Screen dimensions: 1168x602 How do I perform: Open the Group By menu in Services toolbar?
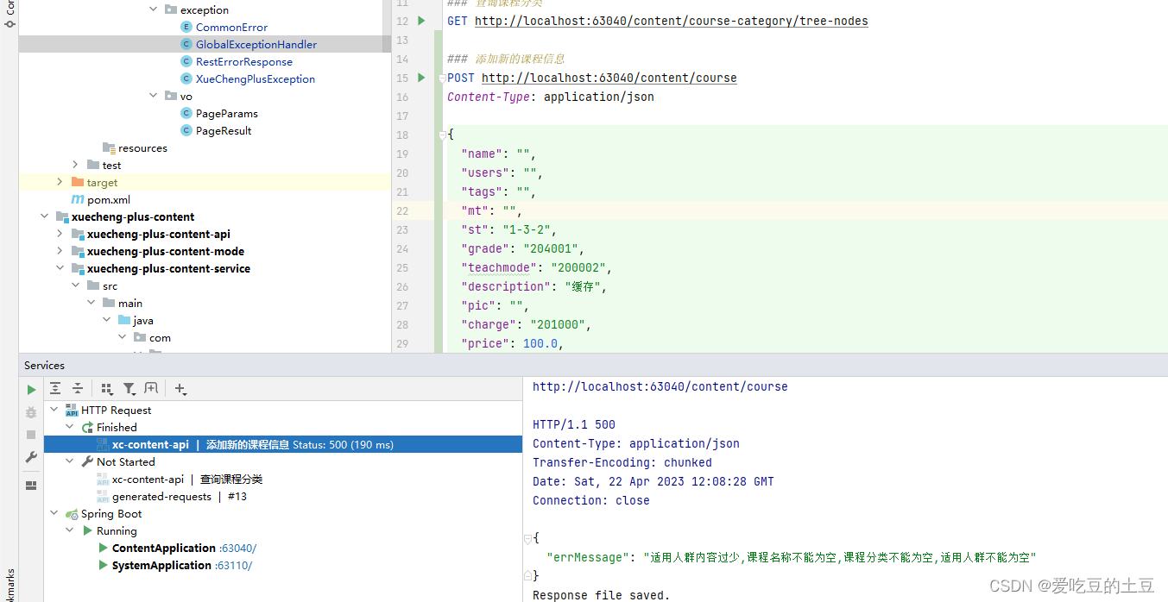tap(107, 389)
